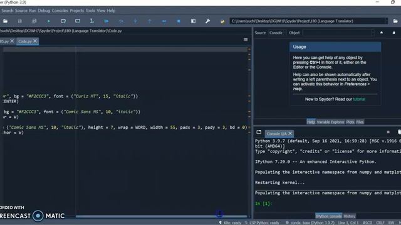This screenshot has height=225, width=401.
Task: Browse working directory folder icon at toolbar right
Action: [395, 21]
